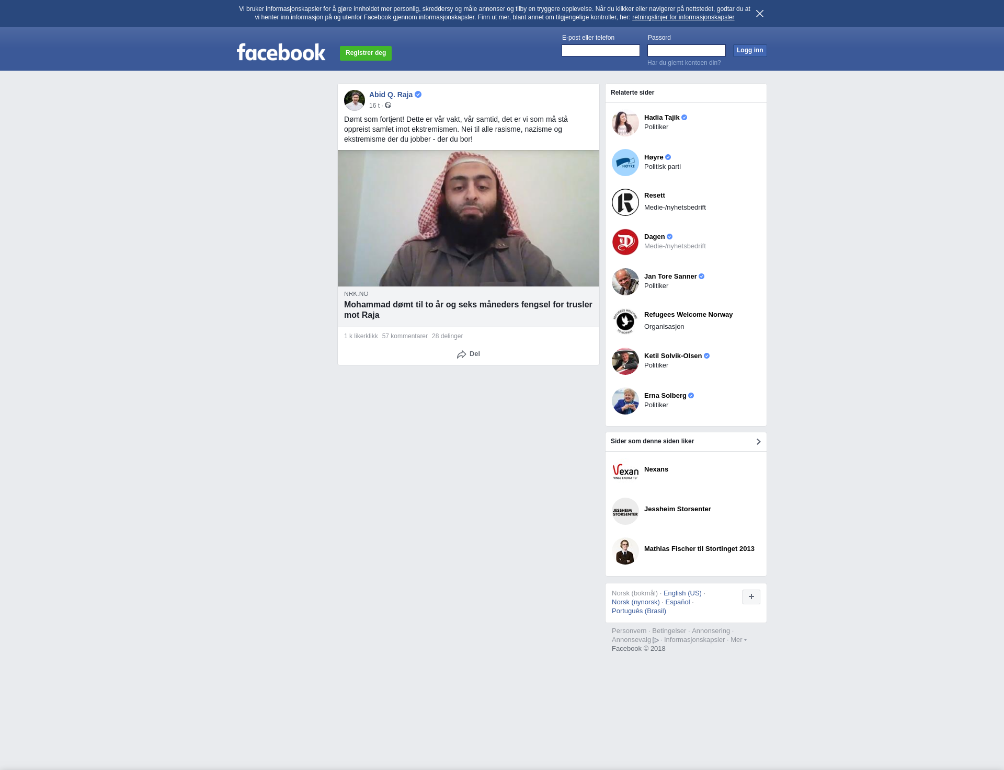Open retningslinjer for informasjonskapsler link
Image resolution: width=1004 pixels, height=770 pixels.
(683, 17)
